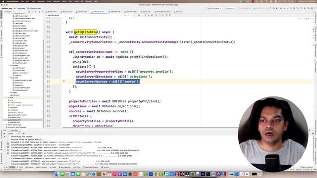
Task: Open the Project view selector dropdown
Action: 9,12
